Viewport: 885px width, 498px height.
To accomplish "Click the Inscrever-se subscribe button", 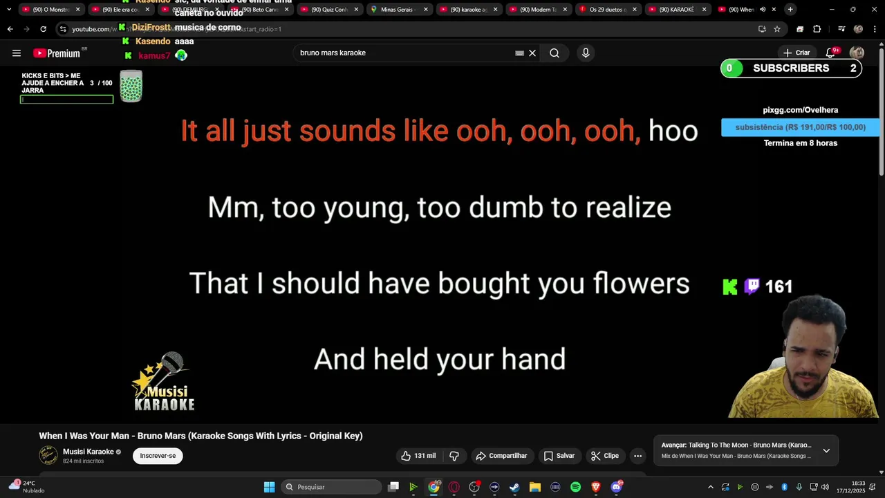I will tap(158, 456).
